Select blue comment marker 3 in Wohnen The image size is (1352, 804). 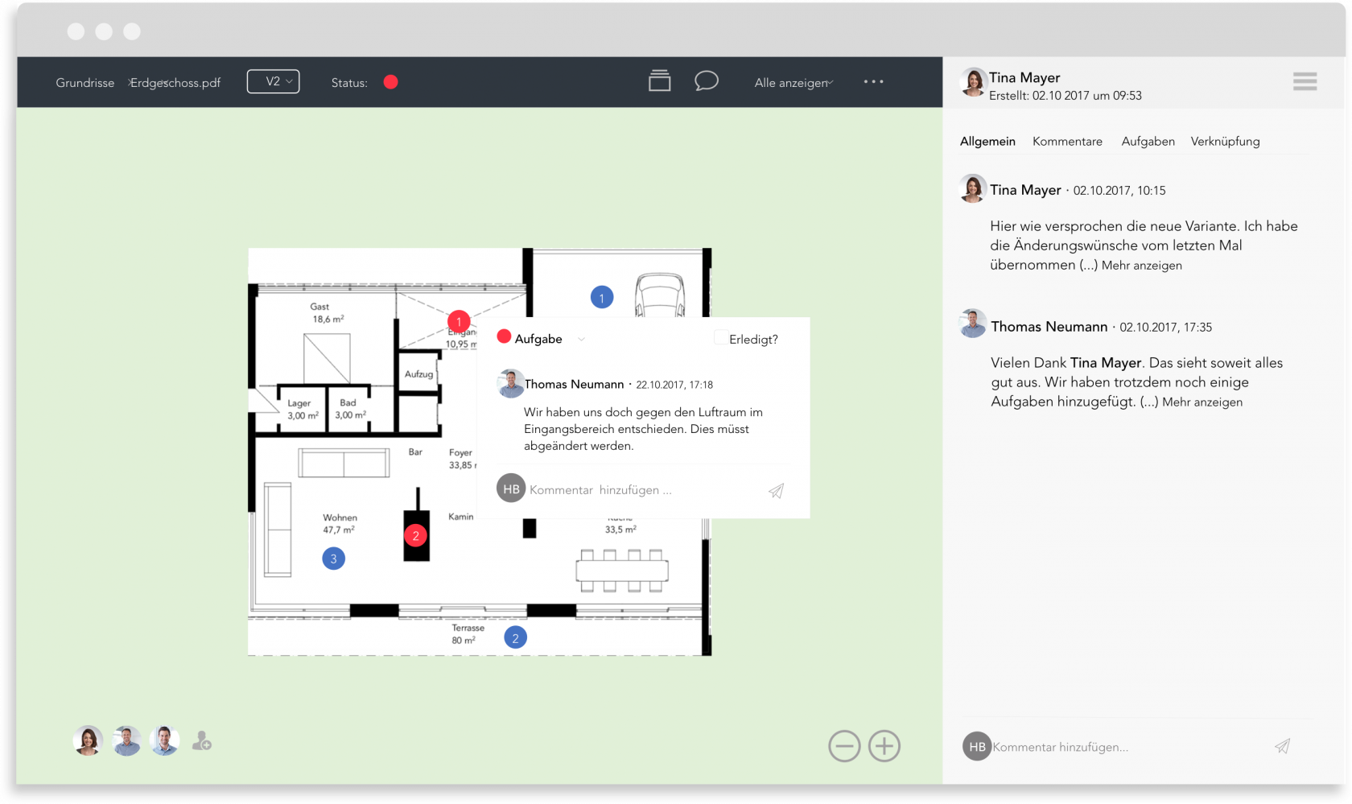tap(334, 559)
